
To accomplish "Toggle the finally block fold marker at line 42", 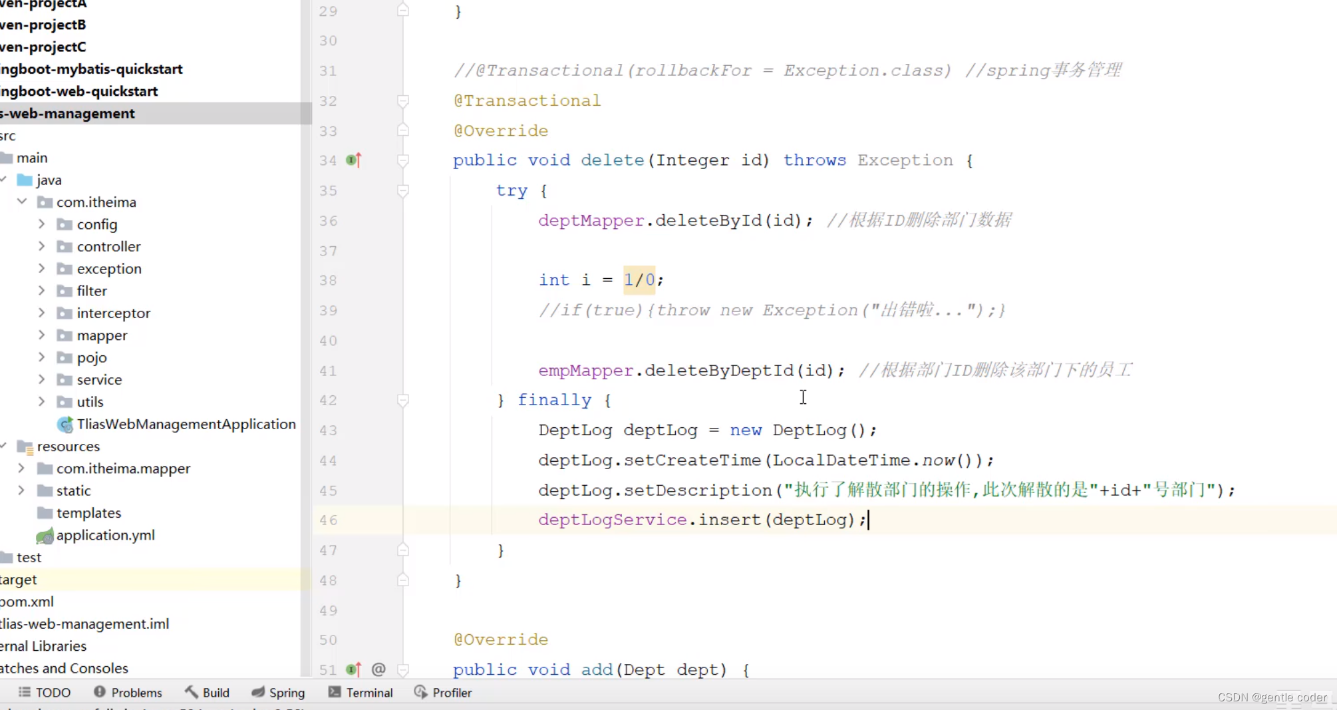I will 403,401.
